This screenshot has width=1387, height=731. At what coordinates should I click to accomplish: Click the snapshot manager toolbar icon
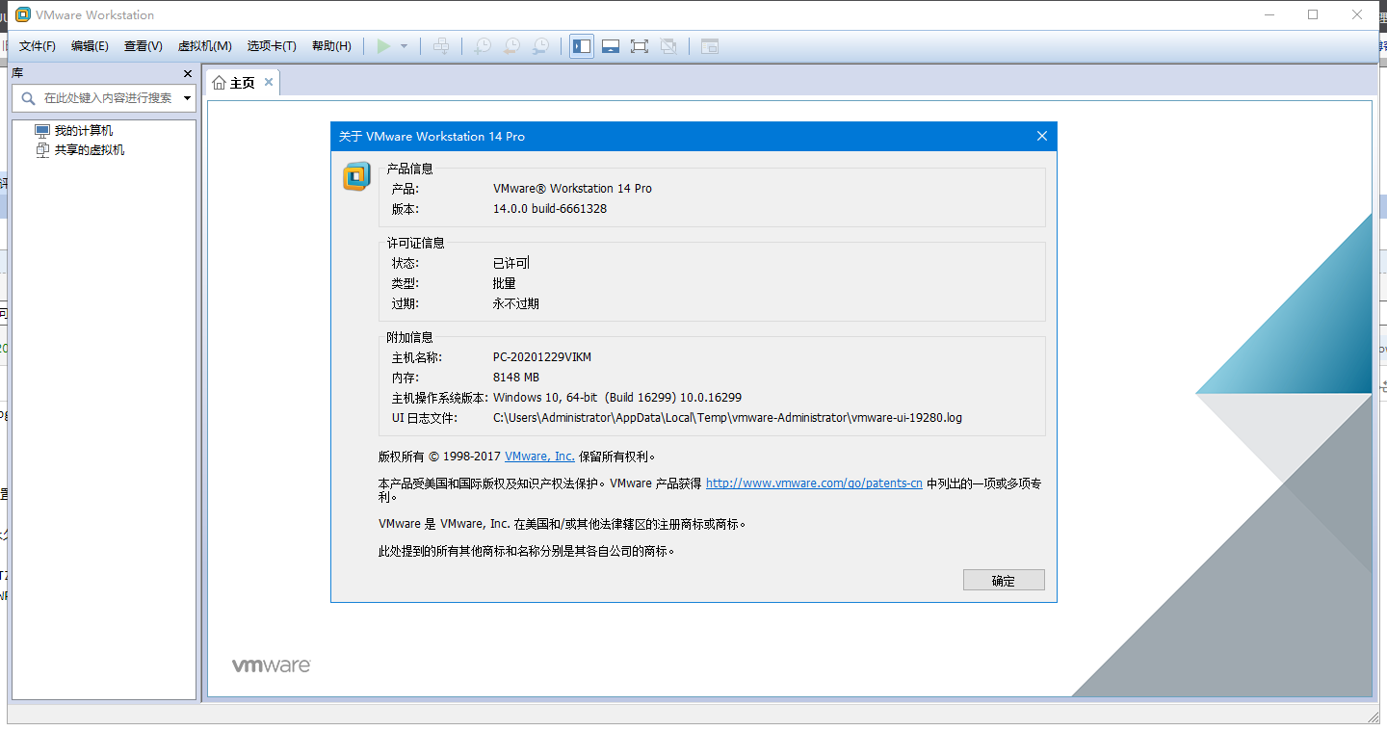[x=542, y=46]
